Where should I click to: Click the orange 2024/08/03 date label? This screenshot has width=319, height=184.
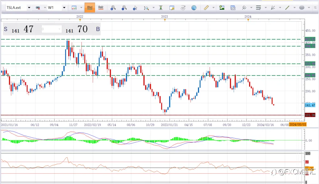click(x=298, y=124)
